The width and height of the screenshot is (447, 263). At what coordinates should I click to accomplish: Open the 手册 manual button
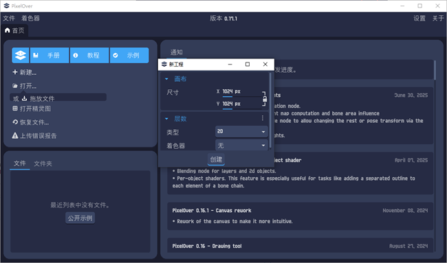[50, 55]
